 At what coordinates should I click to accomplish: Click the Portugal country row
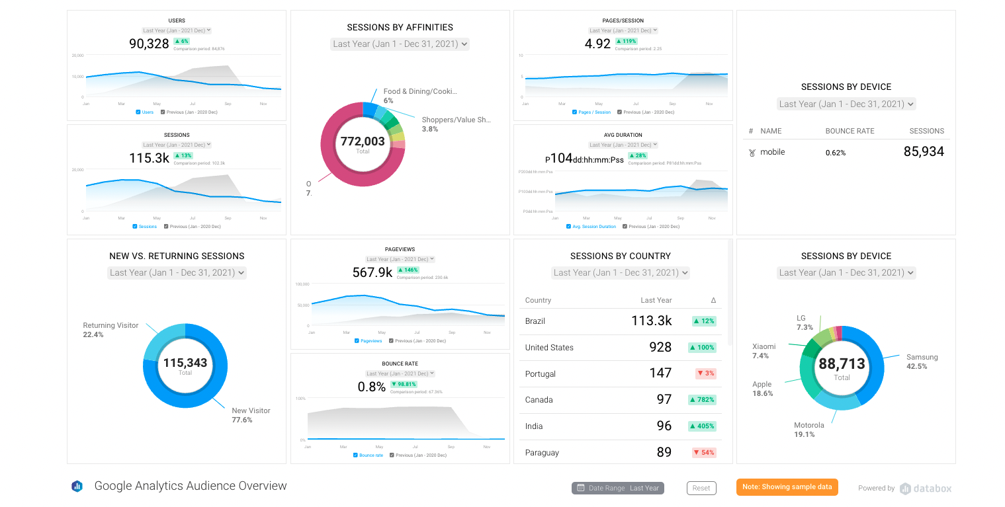coord(620,374)
